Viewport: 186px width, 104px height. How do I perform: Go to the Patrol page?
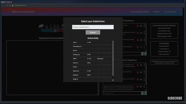tap(156, 12)
